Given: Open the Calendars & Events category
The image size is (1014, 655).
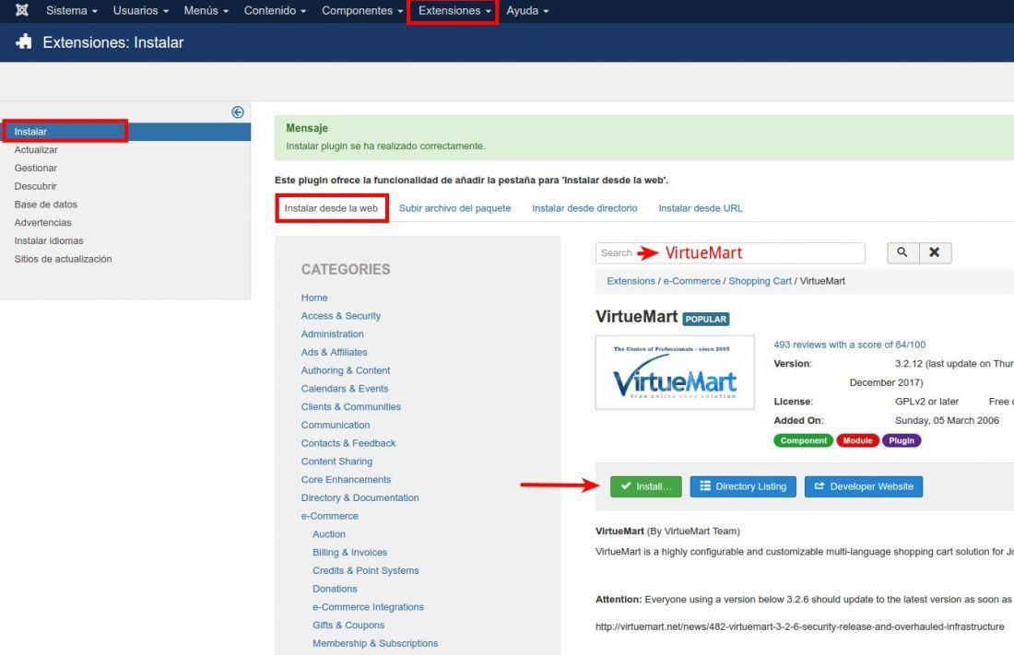Looking at the screenshot, I should (x=345, y=388).
